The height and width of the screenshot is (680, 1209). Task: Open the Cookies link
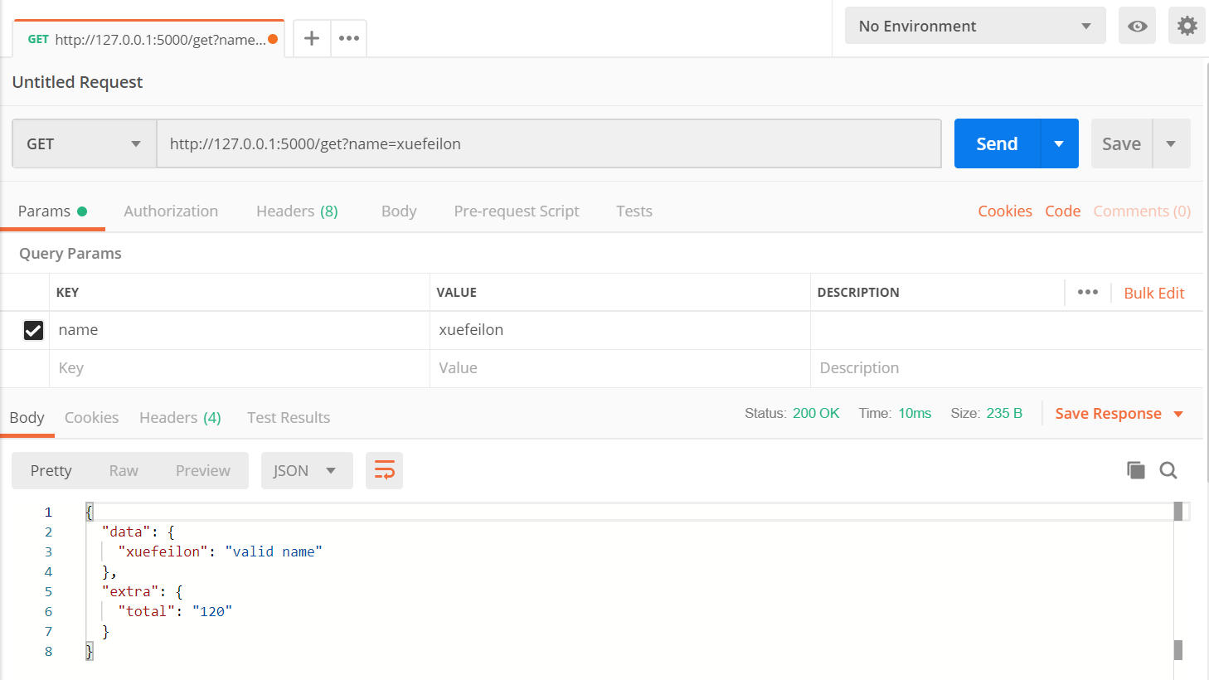(1005, 211)
